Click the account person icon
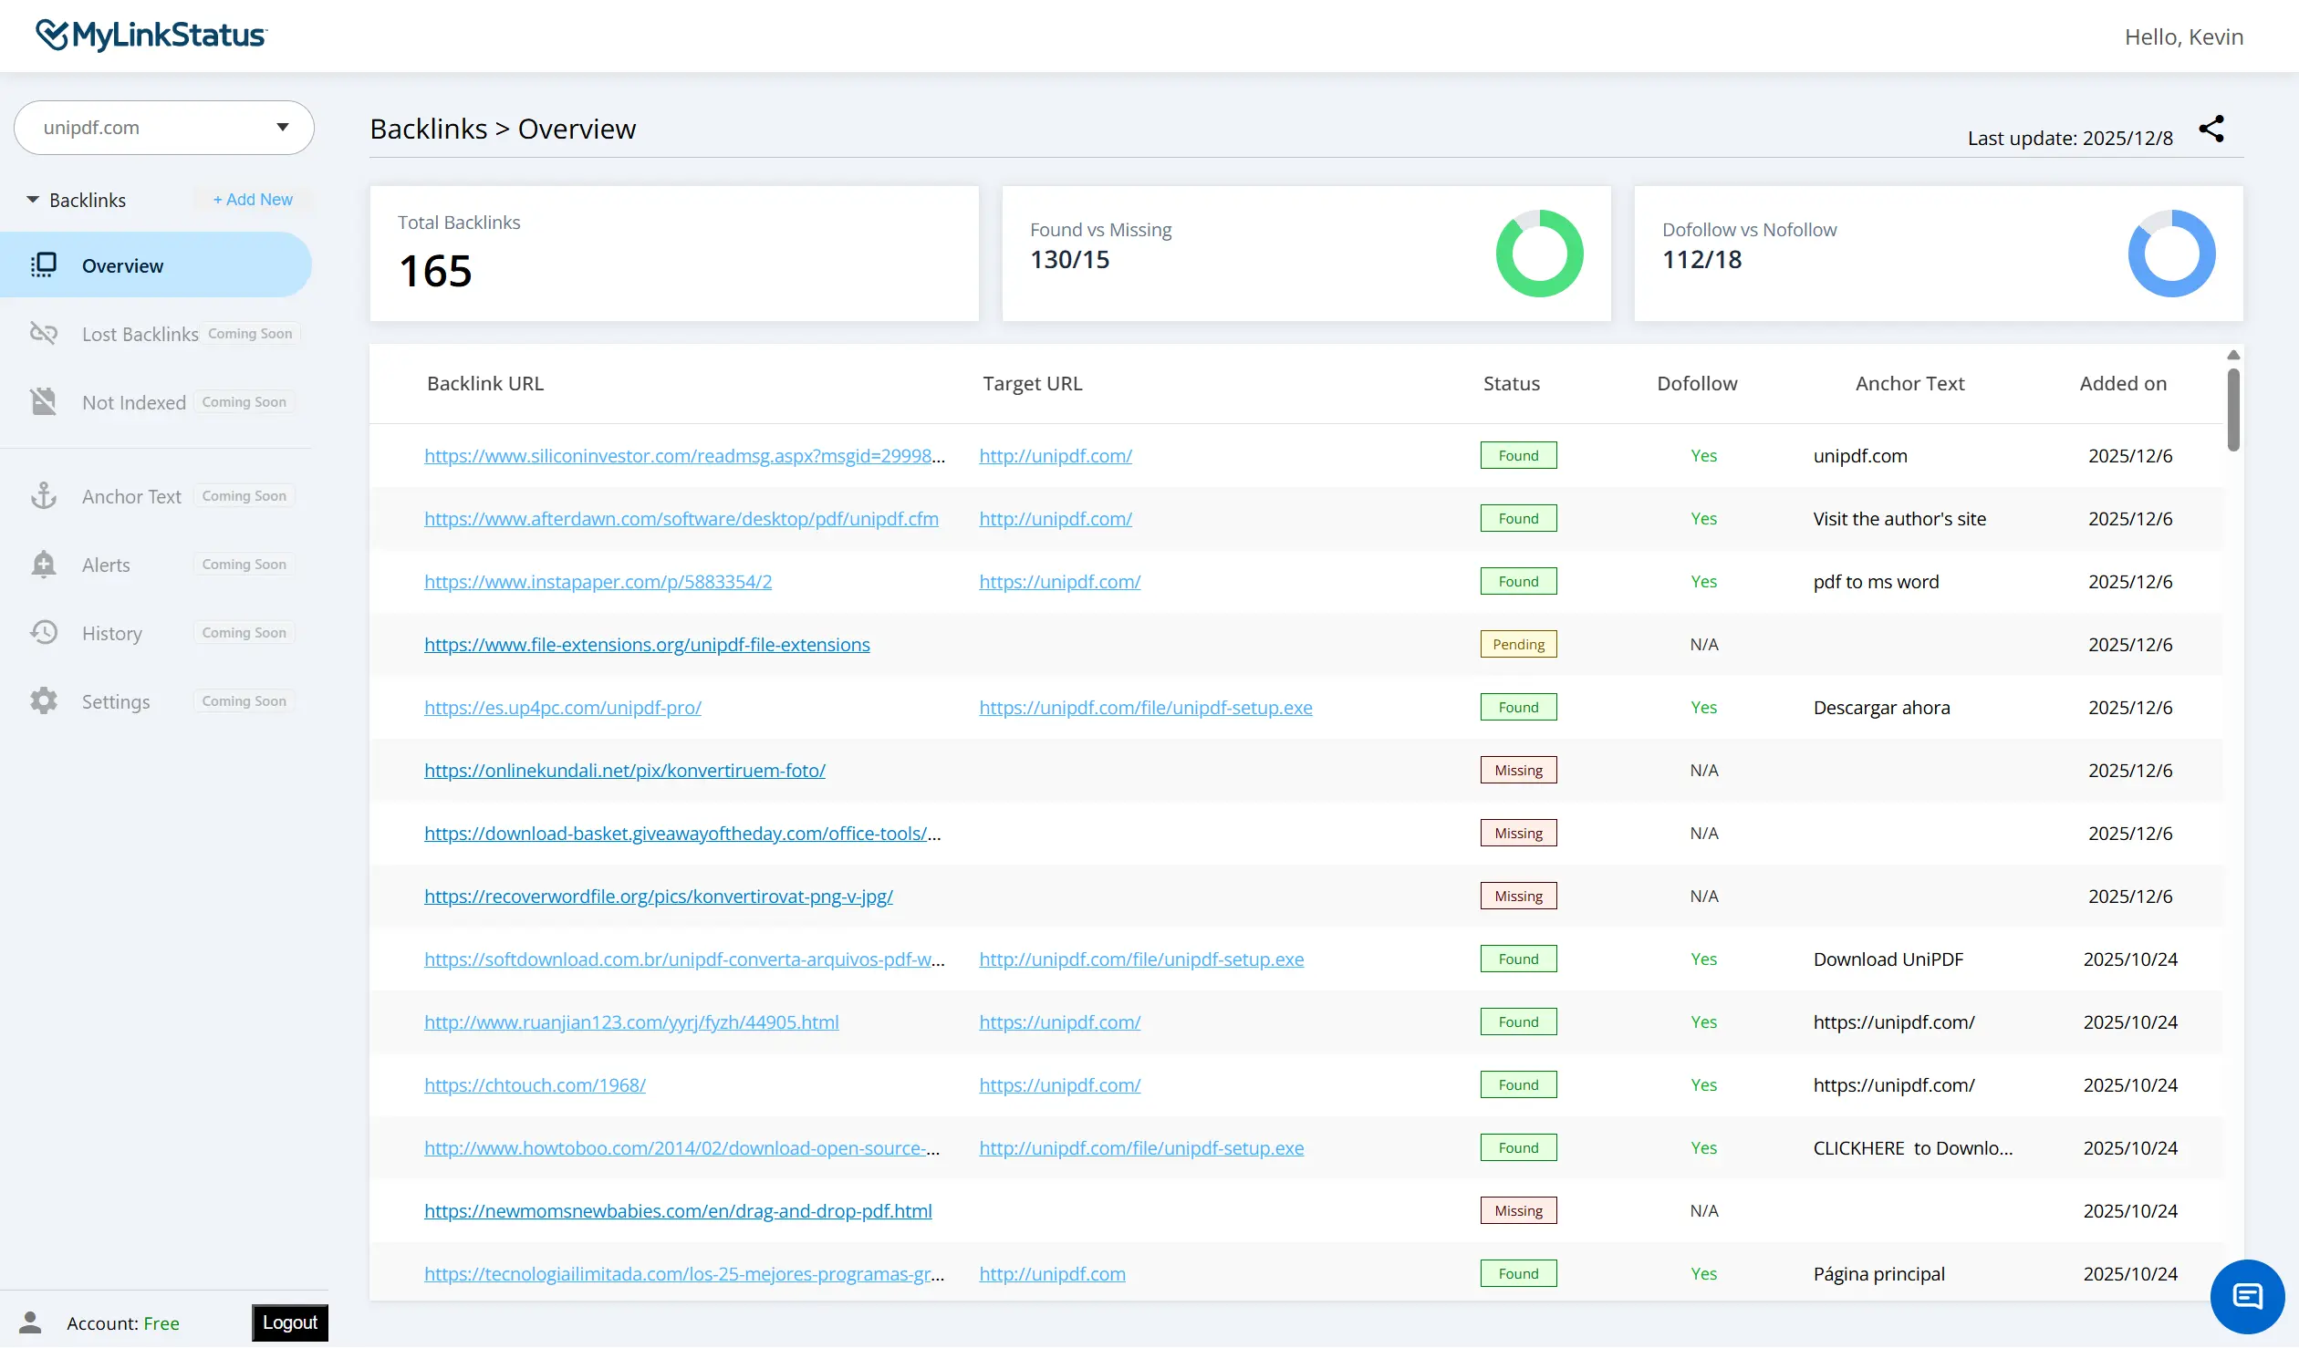Screen dimensions: 2299x1348 click(x=32, y=1322)
